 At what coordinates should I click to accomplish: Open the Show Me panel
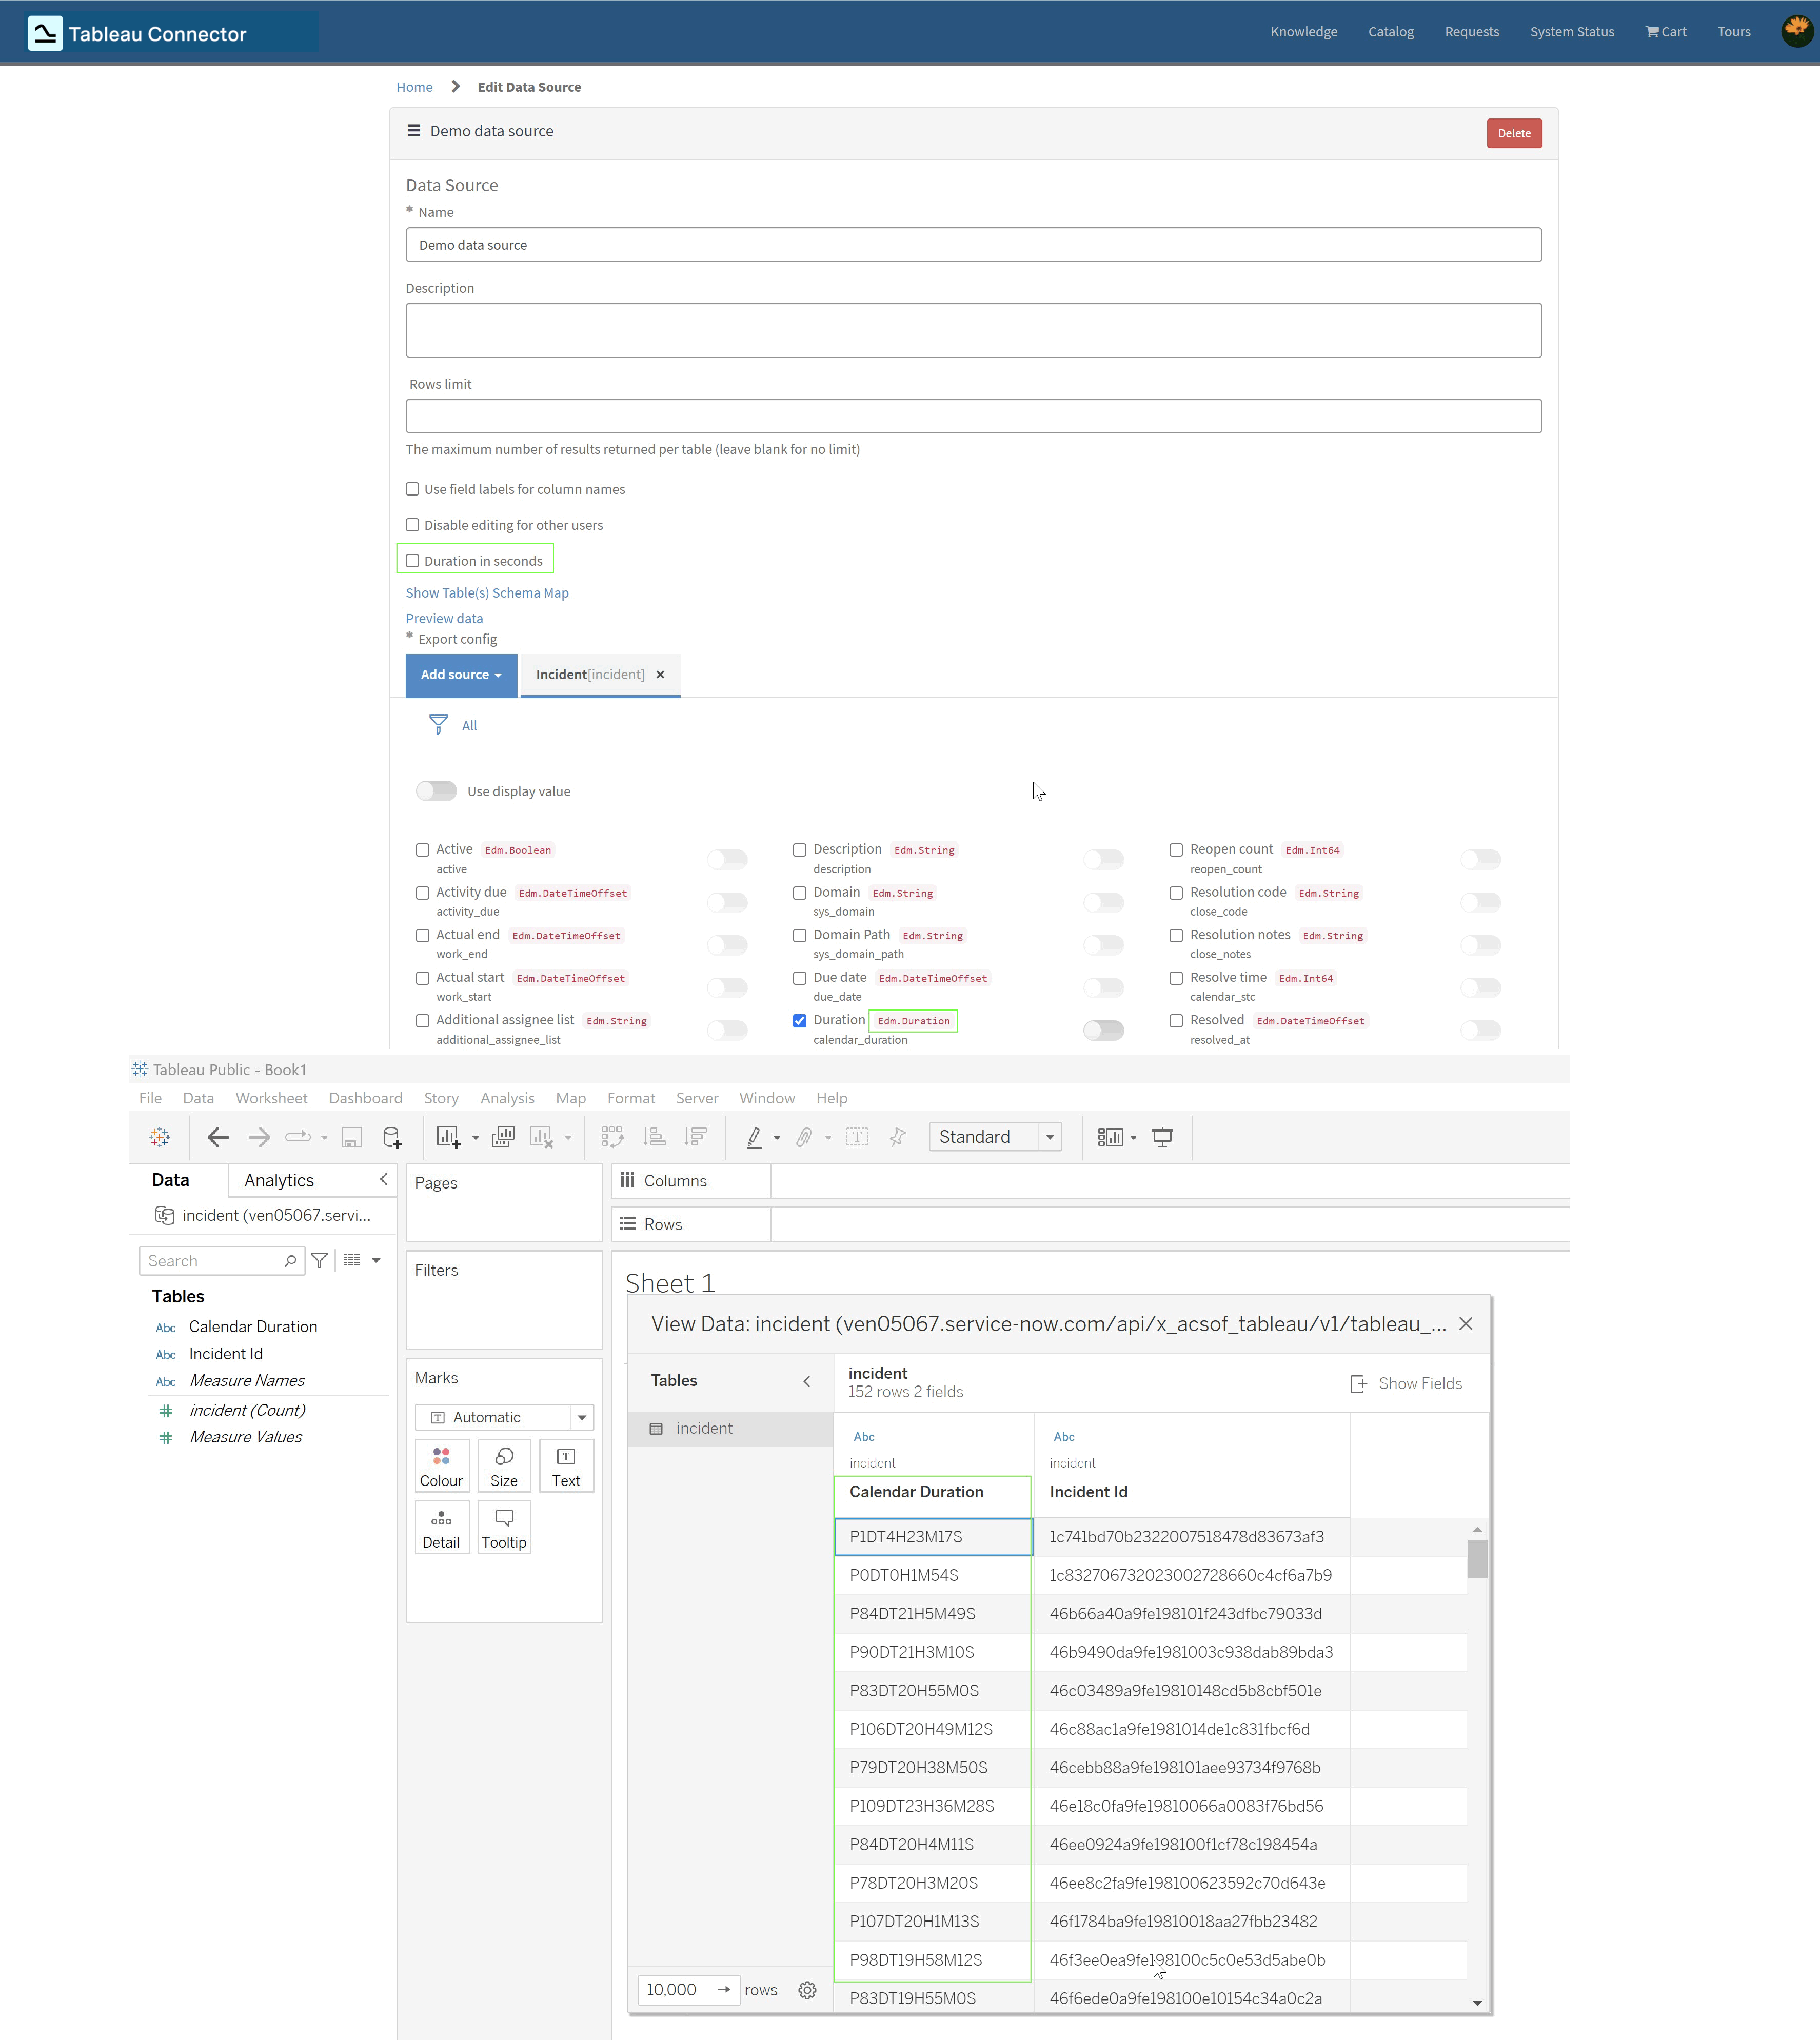(x=1112, y=1137)
